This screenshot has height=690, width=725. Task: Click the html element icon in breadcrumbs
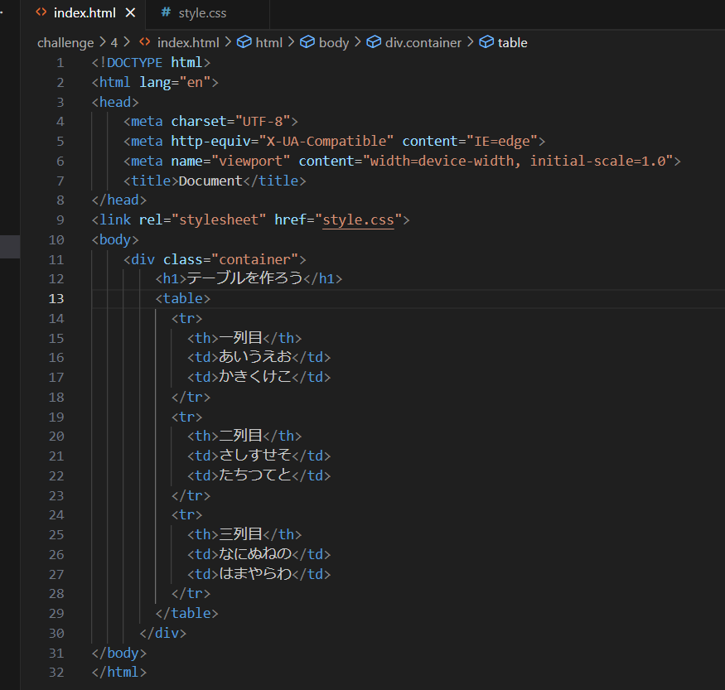point(244,42)
